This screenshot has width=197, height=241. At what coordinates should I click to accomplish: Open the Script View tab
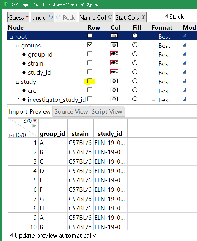click(x=107, y=111)
